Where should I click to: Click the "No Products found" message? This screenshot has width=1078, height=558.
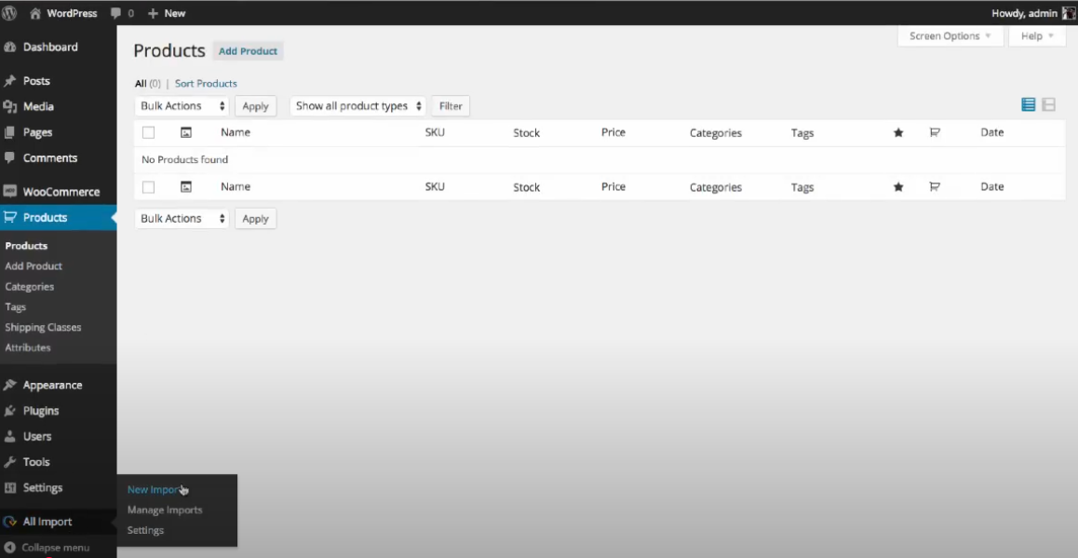185,159
